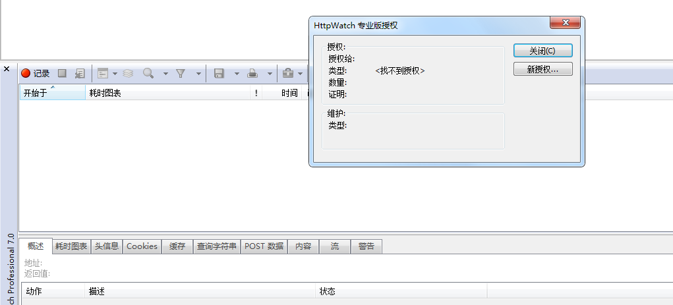Click the 授权给: label in the dialog

[341, 59]
